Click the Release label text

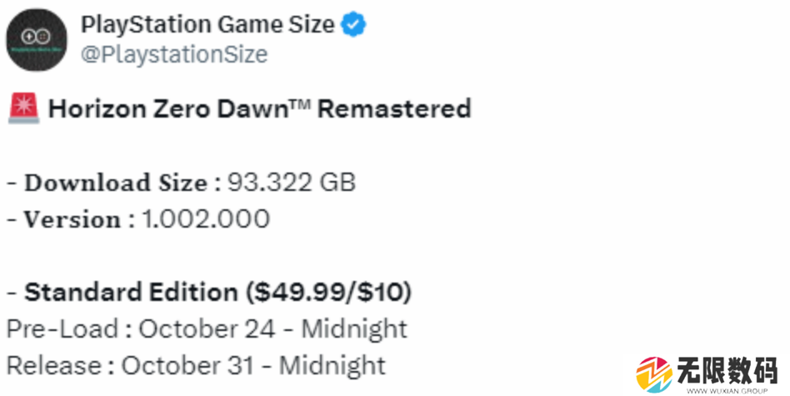click(53, 365)
